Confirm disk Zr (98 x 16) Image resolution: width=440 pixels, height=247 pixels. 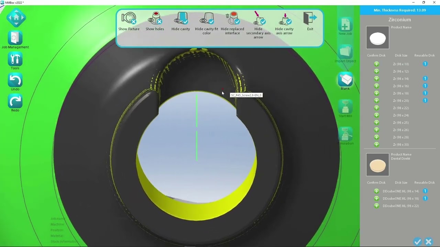tap(376, 86)
